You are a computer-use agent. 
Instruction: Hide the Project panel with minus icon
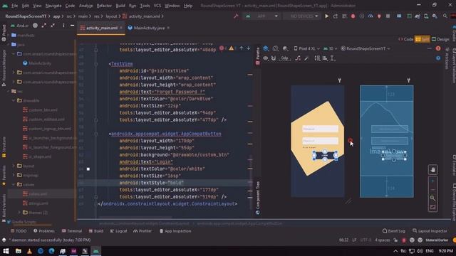click(x=72, y=26)
